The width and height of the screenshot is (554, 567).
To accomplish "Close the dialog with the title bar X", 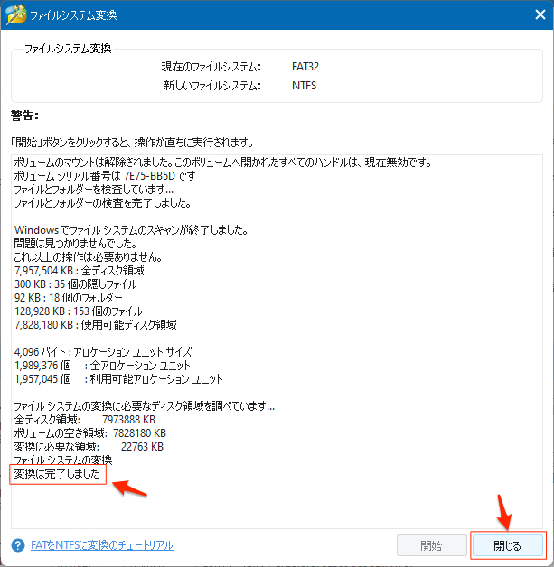I will pos(532,15).
